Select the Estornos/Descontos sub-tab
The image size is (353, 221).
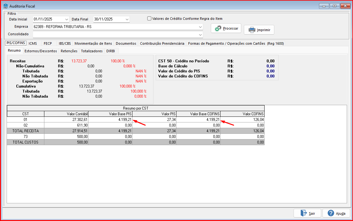(x=41, y=51)
